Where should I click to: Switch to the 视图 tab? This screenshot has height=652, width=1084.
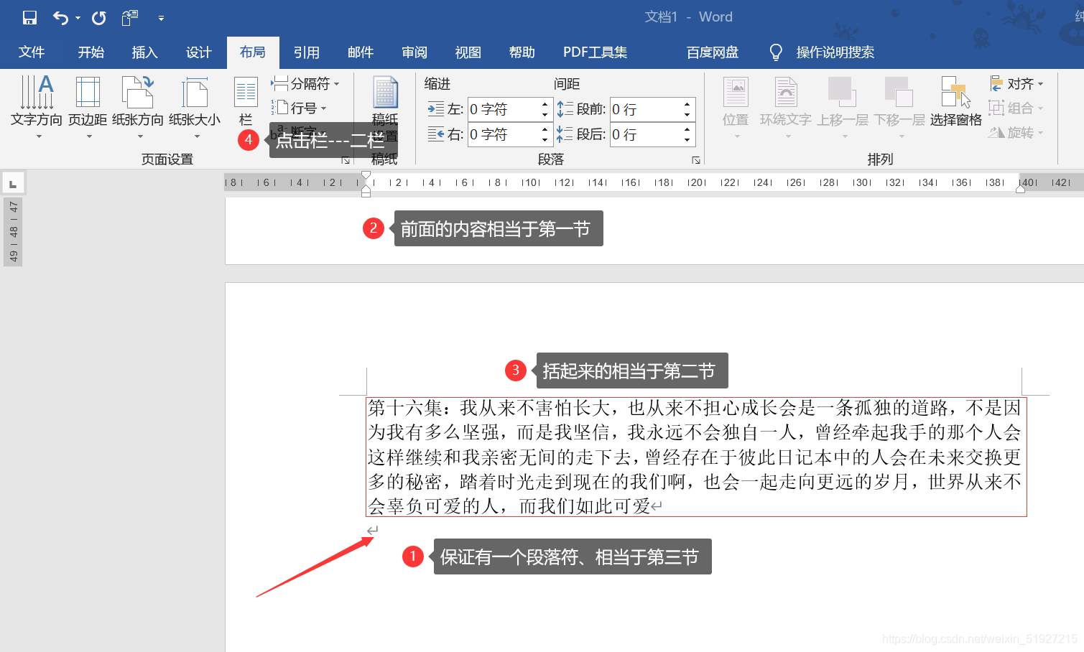pos(468,52)
